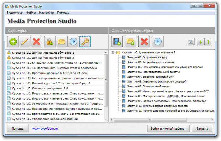This screenshot has height=141, width=221.
Task: Open the Настройки menu
Action: [x=46, y=12]
